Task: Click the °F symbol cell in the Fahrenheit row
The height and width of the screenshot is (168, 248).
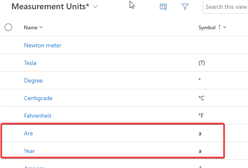Action: (201, 116)
